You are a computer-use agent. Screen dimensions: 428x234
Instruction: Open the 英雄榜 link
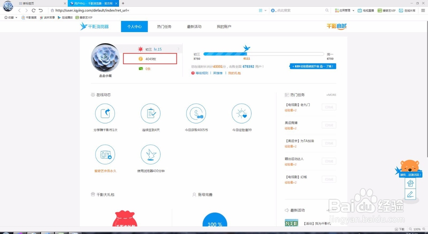coord(218,73)
